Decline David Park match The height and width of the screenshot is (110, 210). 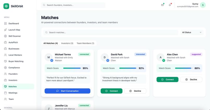[135, 91]
